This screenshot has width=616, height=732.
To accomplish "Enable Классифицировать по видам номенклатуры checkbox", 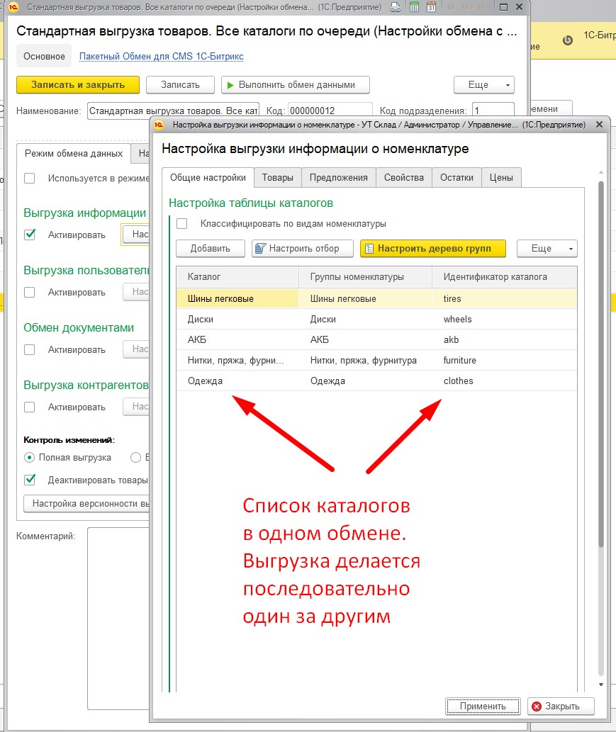I will tap(182, 224).
